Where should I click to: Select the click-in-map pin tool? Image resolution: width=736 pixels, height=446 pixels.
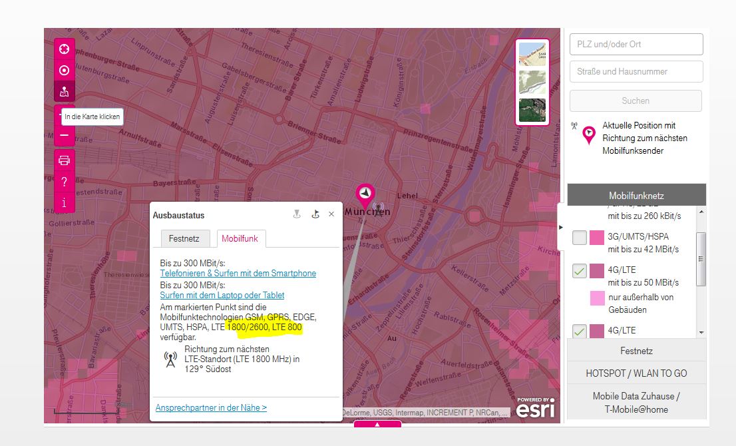(x=65, y=92)
